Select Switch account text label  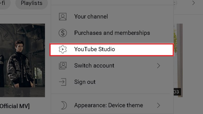[x=94, y=66]
